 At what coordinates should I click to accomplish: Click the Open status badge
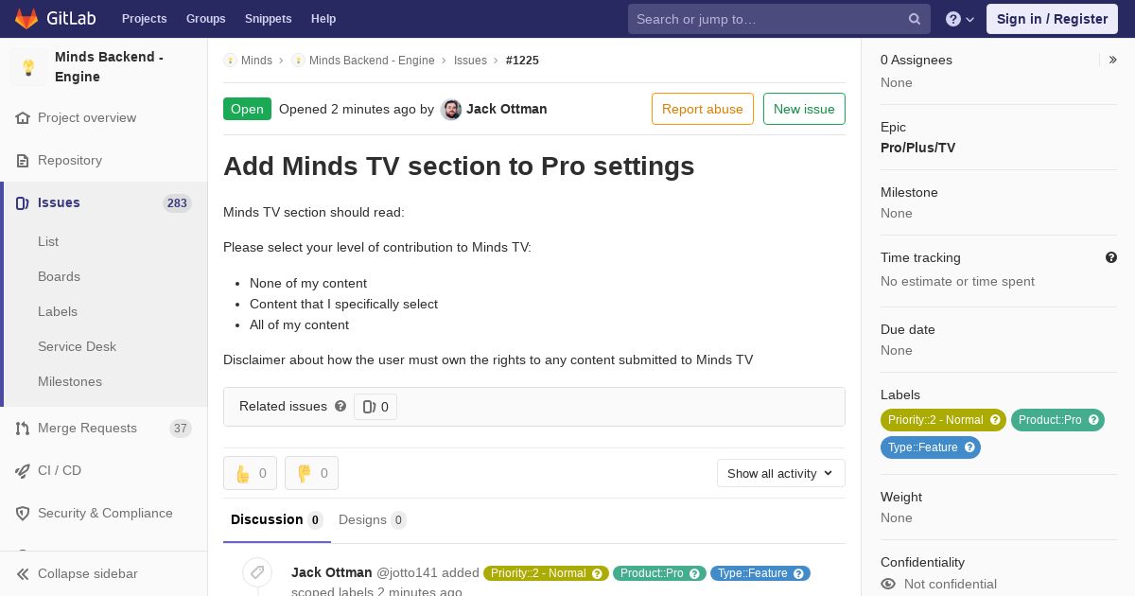pyautogui.click(x=247, y=109)
